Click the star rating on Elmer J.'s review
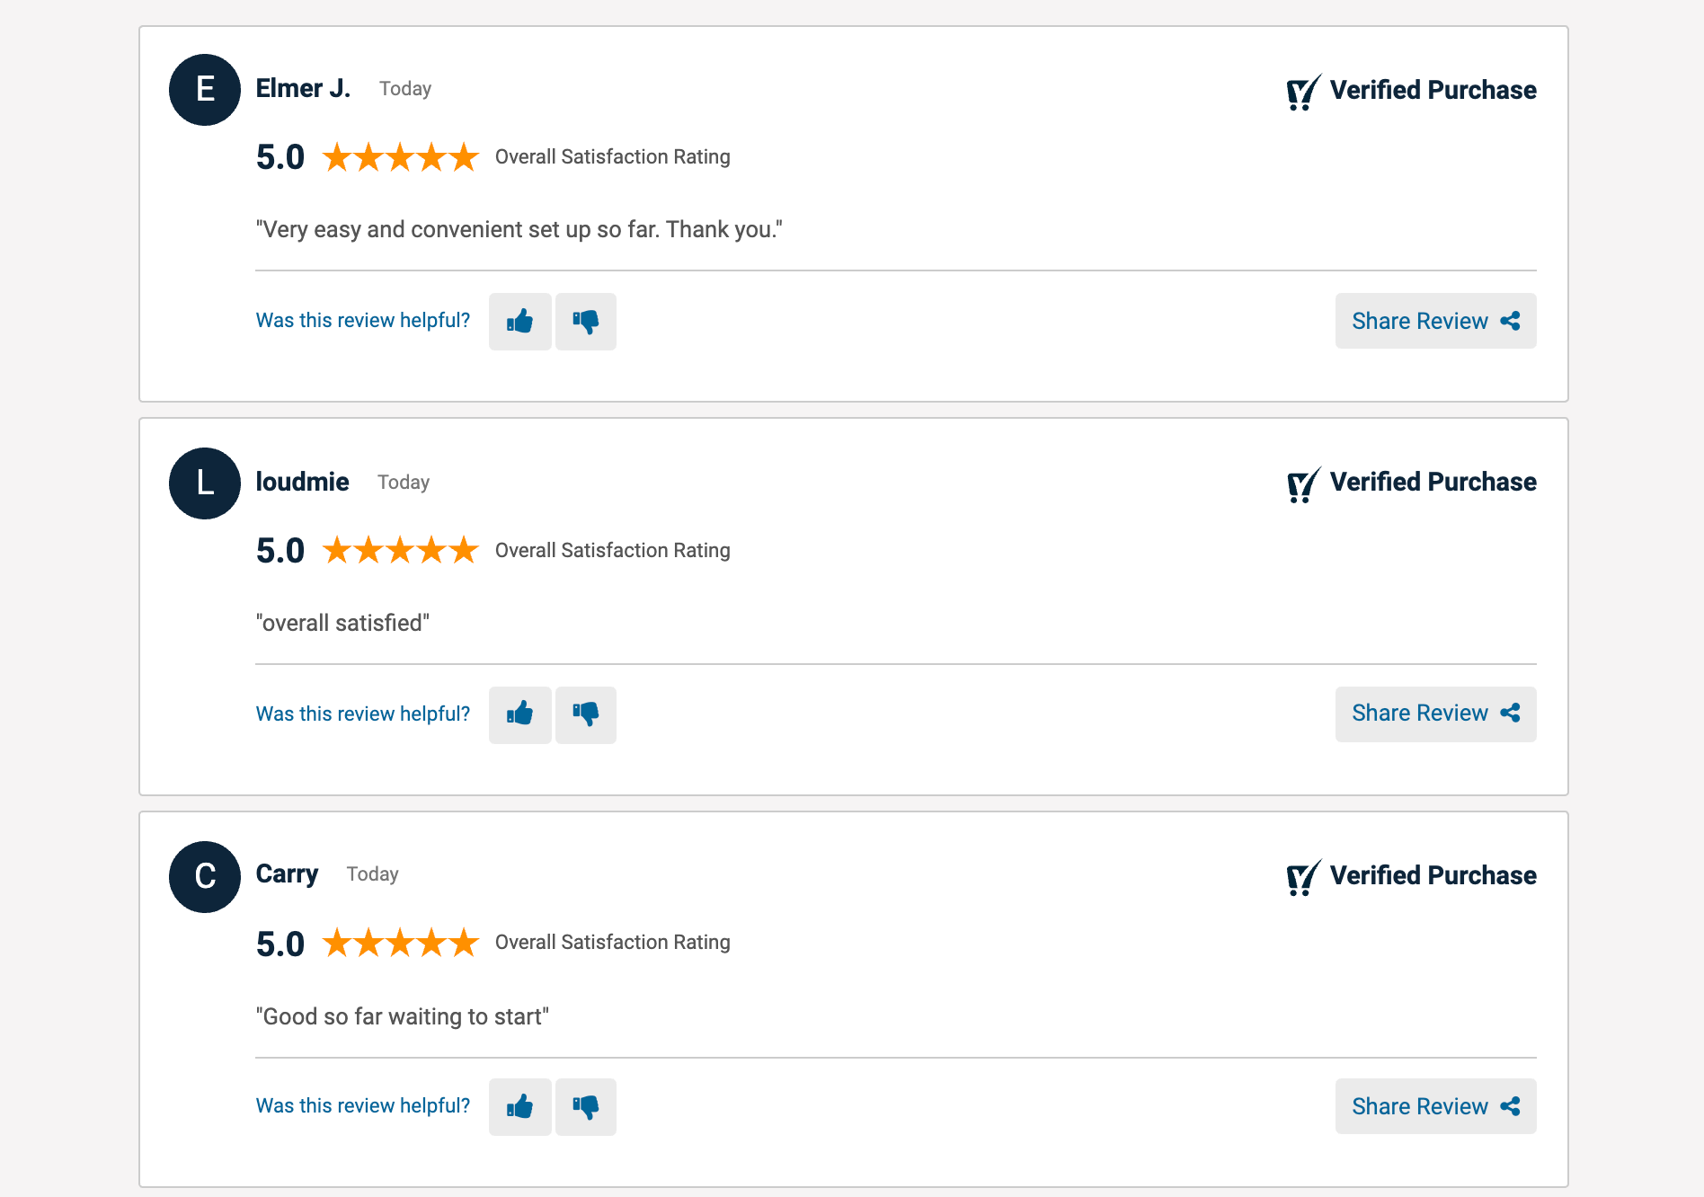The image size is (1704, 1197). [x=400, y=157]
